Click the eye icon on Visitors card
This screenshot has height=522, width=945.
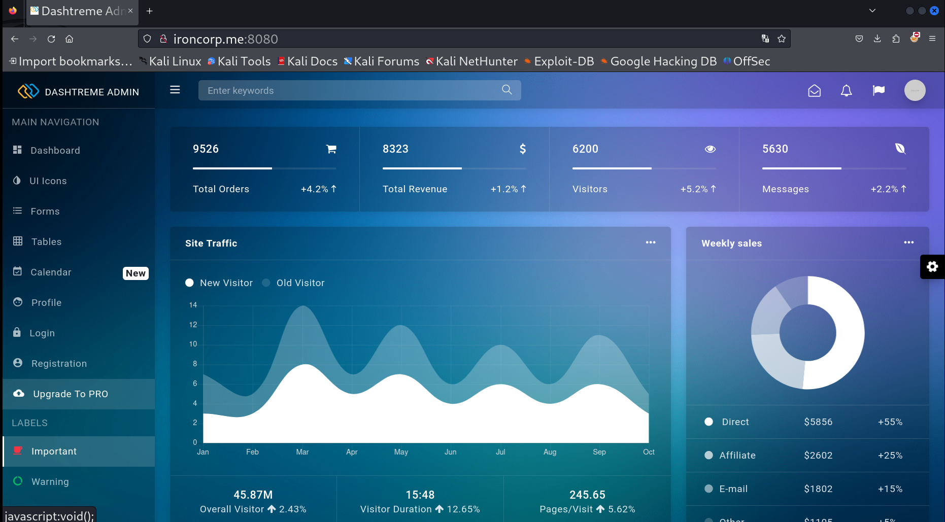tap(711, 149)
